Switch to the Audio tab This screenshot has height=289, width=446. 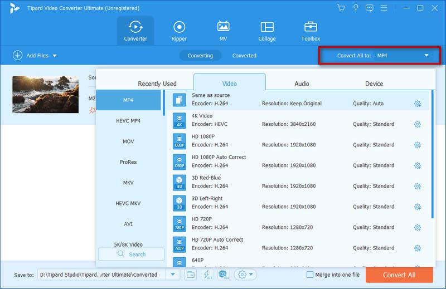(x=302, y=84)
